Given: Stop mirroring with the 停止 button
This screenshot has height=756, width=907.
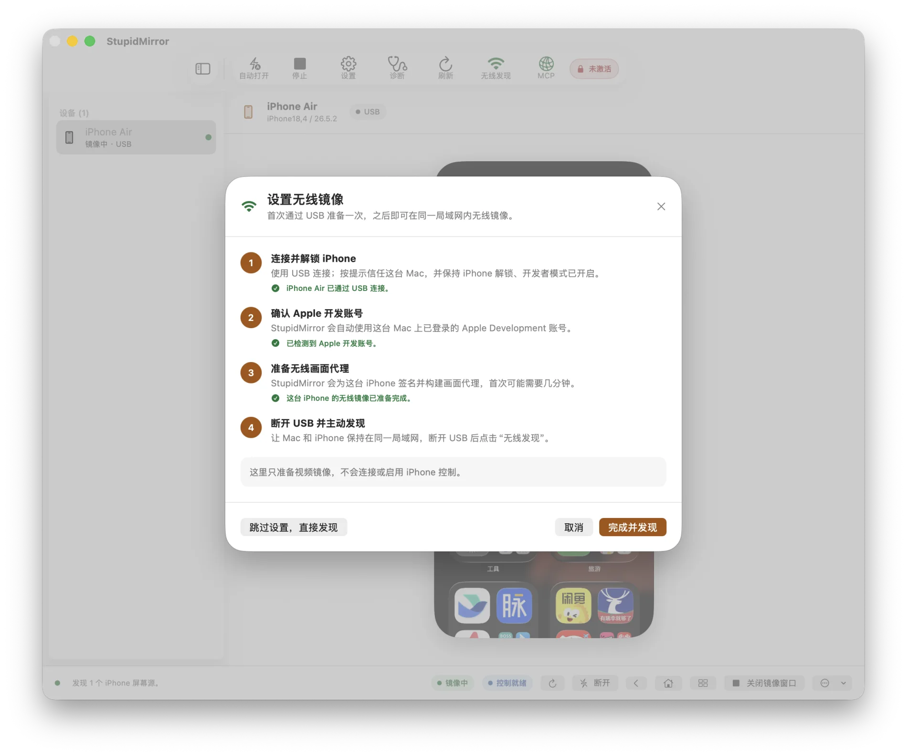Looking at the screenshot, I should pos(300,68).
